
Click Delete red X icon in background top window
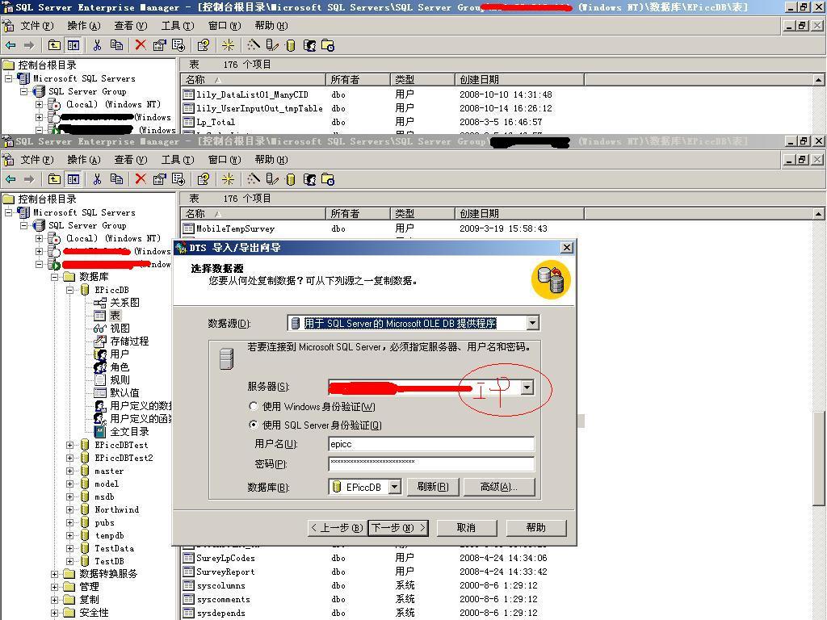click(141, 45)
